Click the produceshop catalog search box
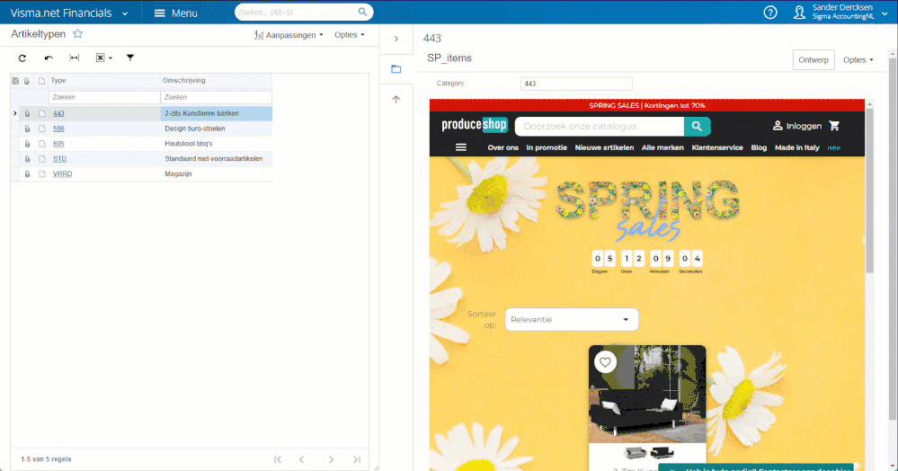This screenshot has height=471, width=898. [599, 126]
